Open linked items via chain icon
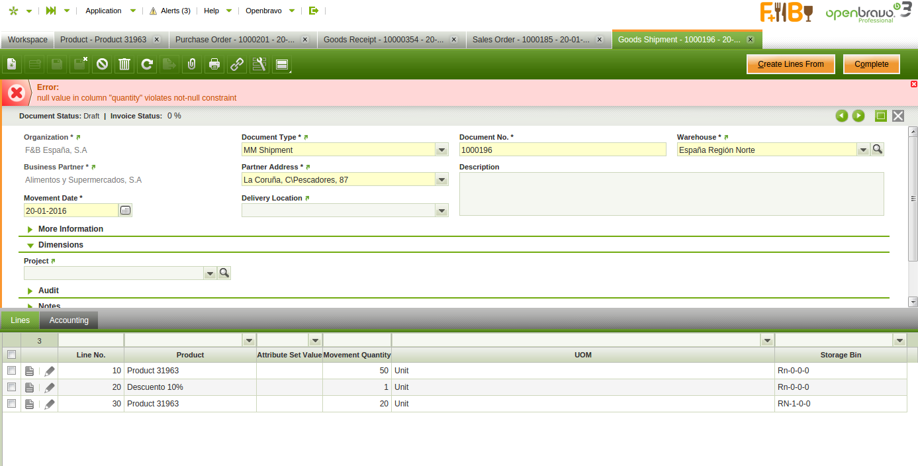 [x=236, y=64]
